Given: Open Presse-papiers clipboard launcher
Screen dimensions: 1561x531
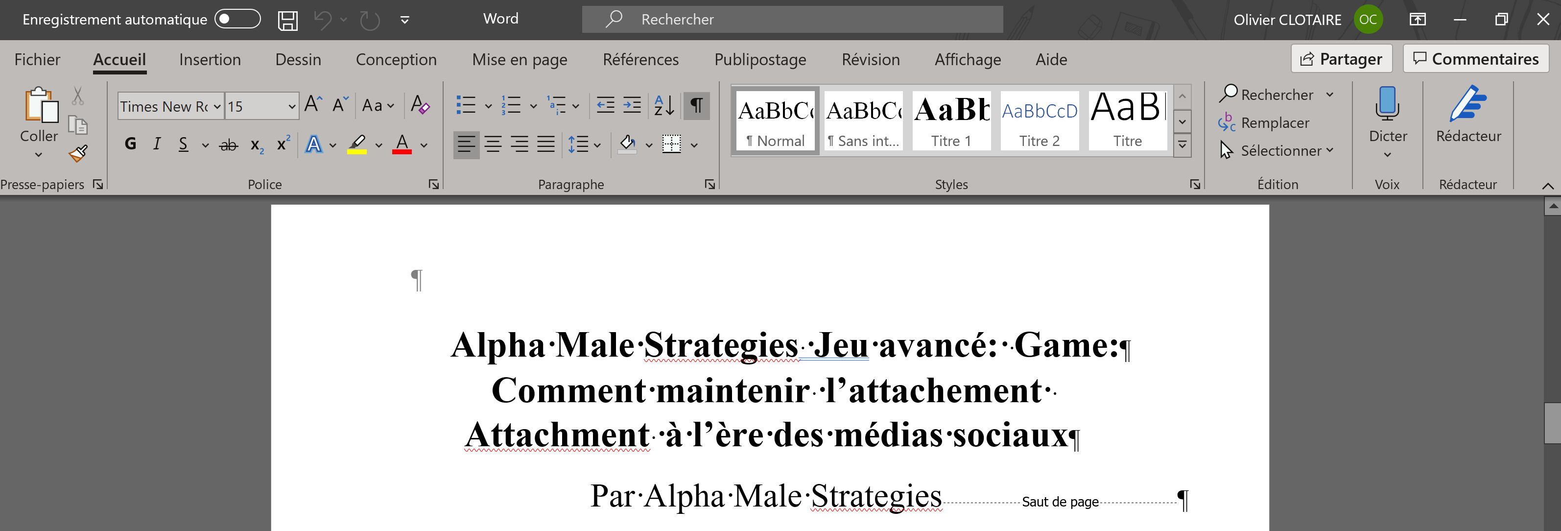Looking at the screenshot, I should click(97, 184).
